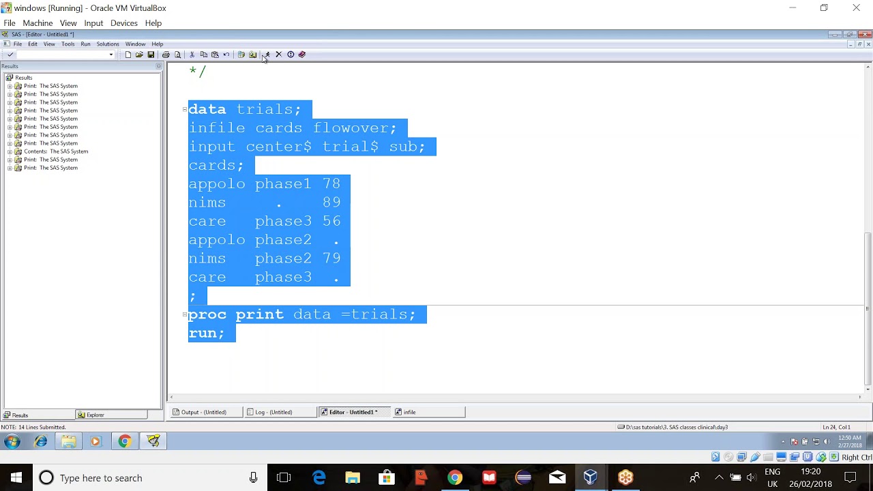Open the host Windows 10 Start button

click(x=16, y=478)
